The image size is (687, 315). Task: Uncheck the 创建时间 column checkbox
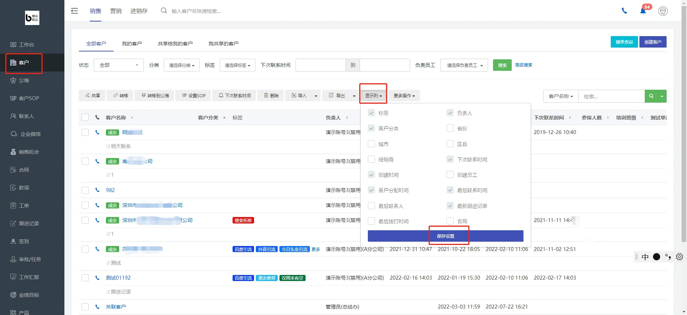click(371, 175)
